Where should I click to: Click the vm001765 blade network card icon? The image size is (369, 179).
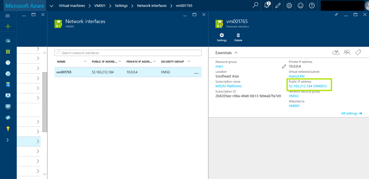tap(219, 24)
